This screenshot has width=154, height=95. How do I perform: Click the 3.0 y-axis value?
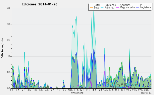tap(9, 24)
